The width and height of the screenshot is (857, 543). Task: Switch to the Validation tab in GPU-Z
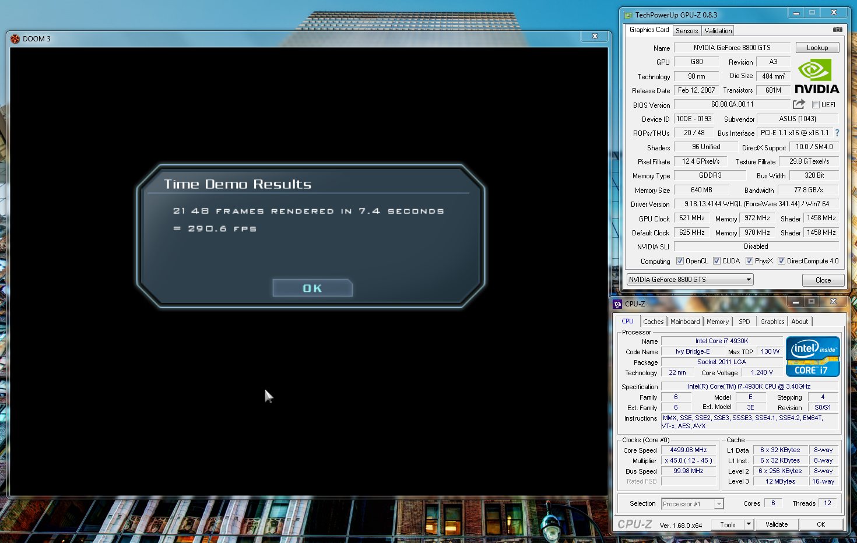click(718, 31)
